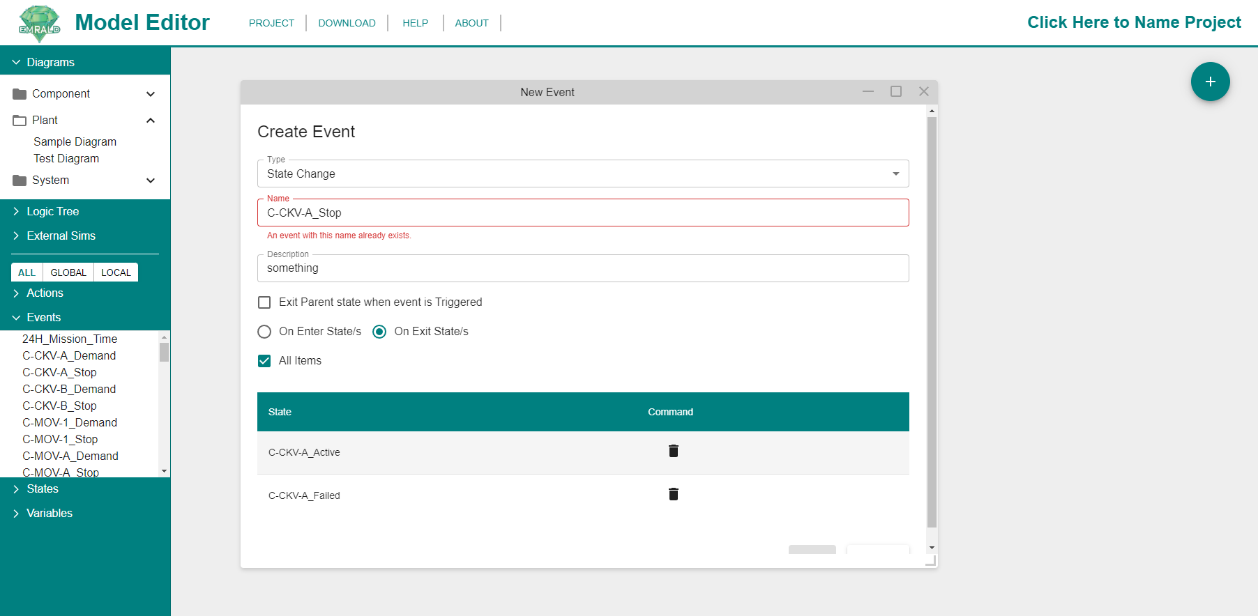
Task: Click the green plus add button
Action: tap(1210, 82)
